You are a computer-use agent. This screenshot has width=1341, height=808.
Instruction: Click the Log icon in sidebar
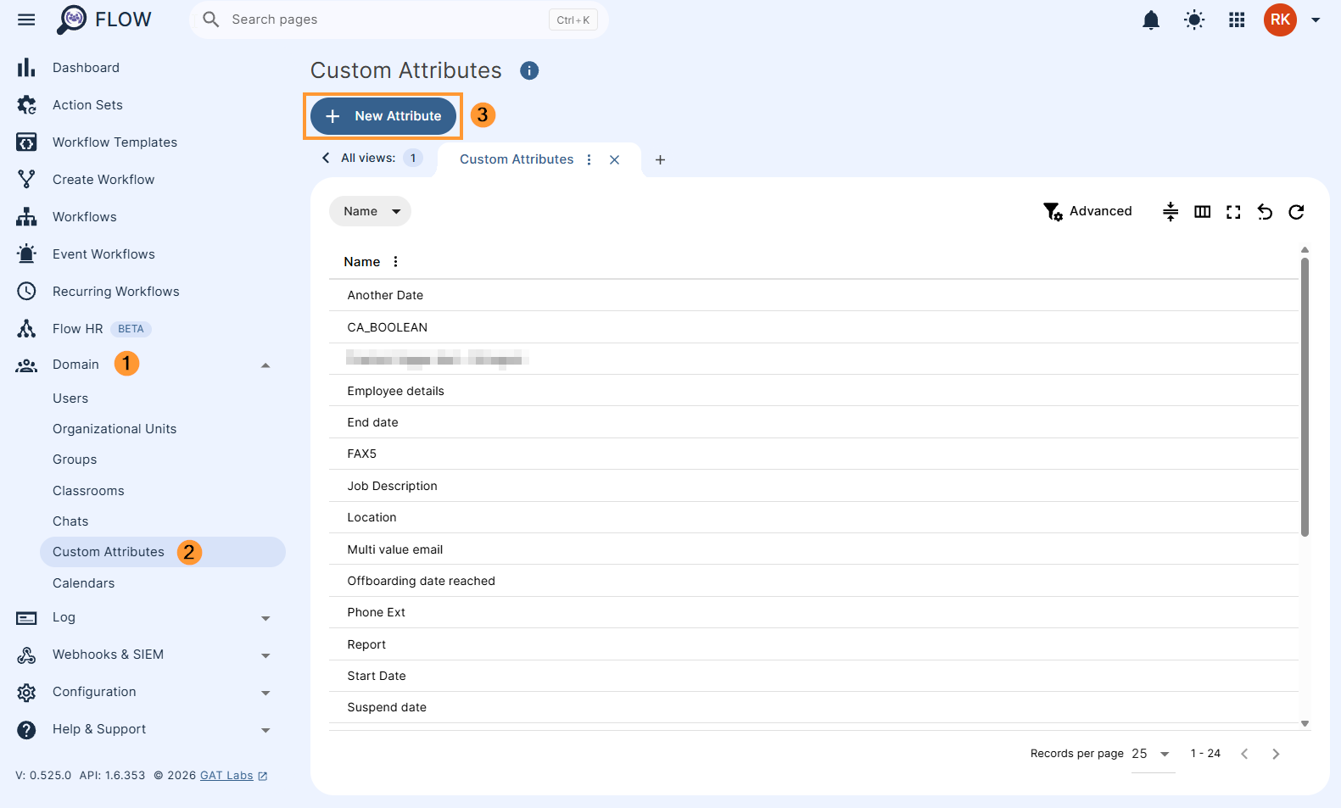click(x=26, y=618)
